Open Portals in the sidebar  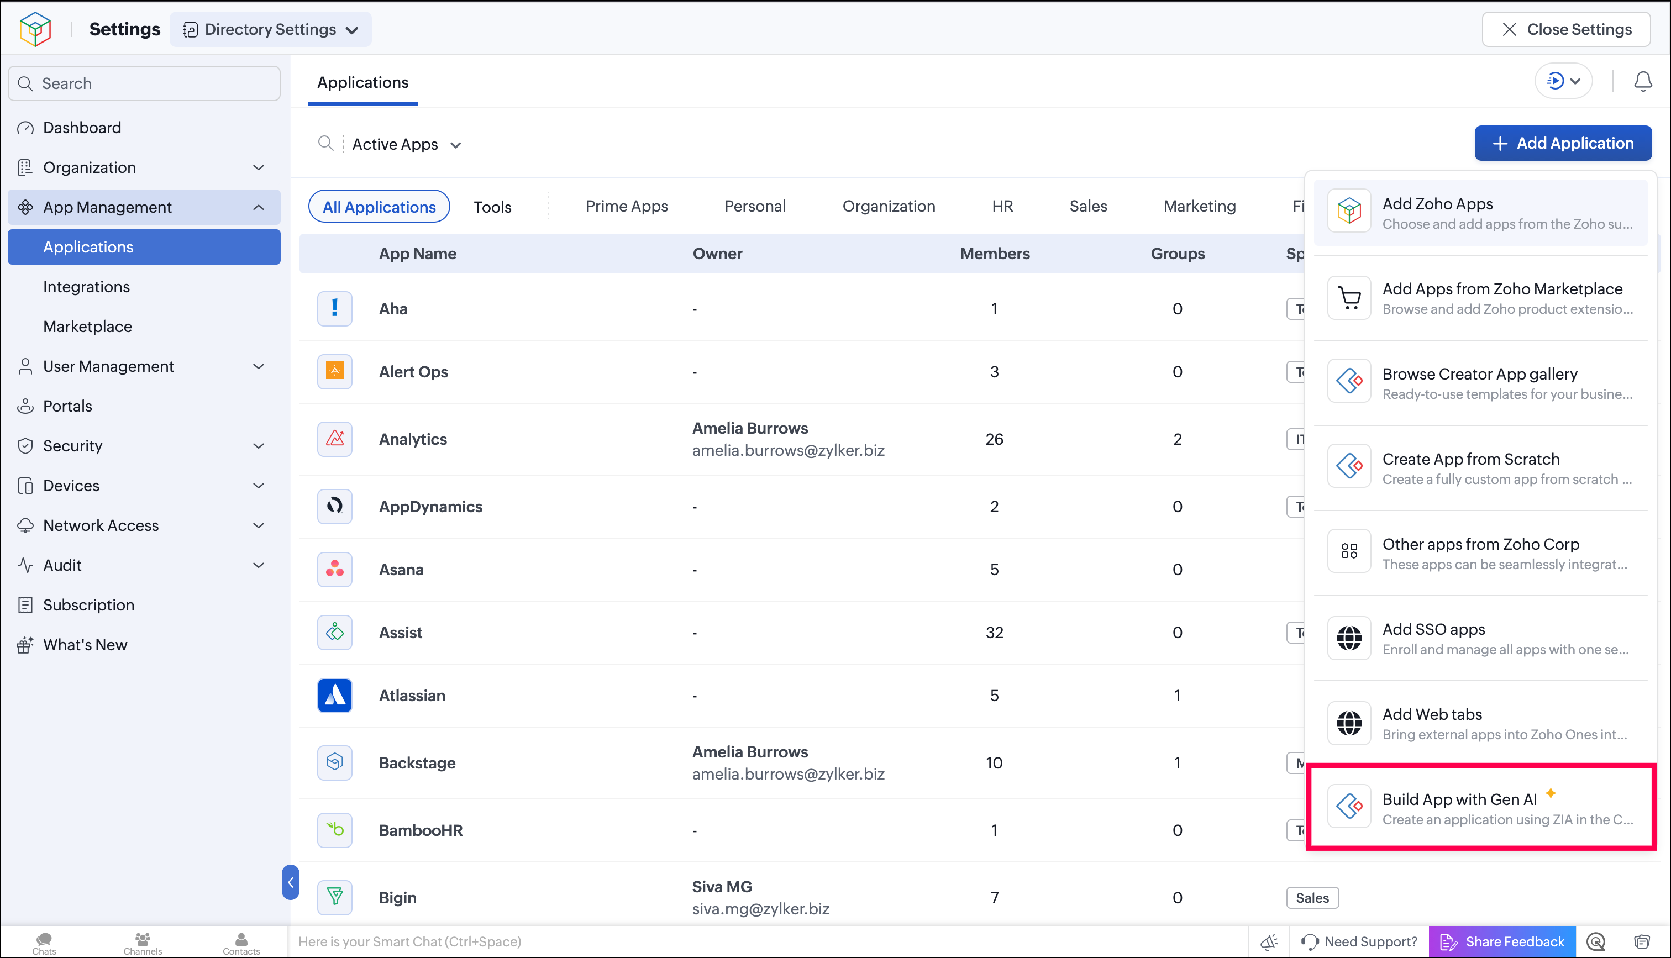coord(144,406)
